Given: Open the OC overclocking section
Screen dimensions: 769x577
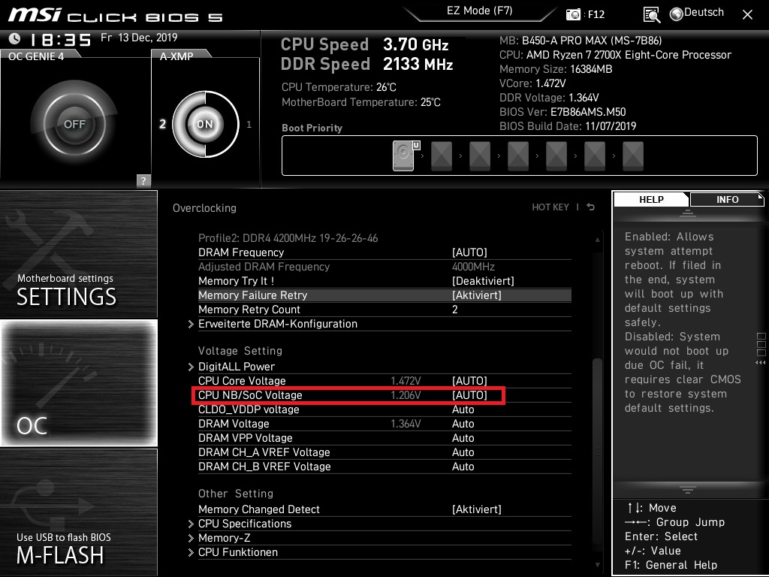Looking at the screenshot, I should [x=79, y=383].
